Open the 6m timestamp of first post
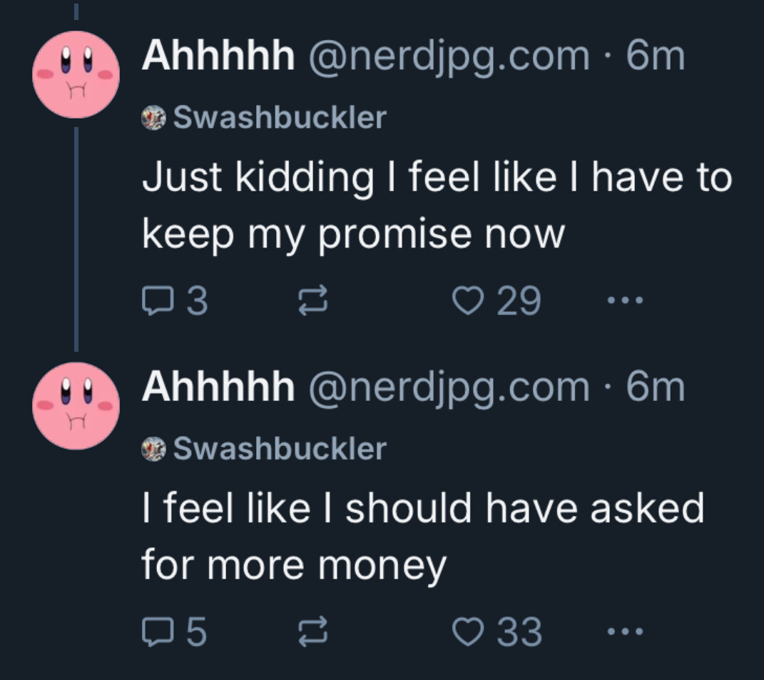 coord(656,56)
